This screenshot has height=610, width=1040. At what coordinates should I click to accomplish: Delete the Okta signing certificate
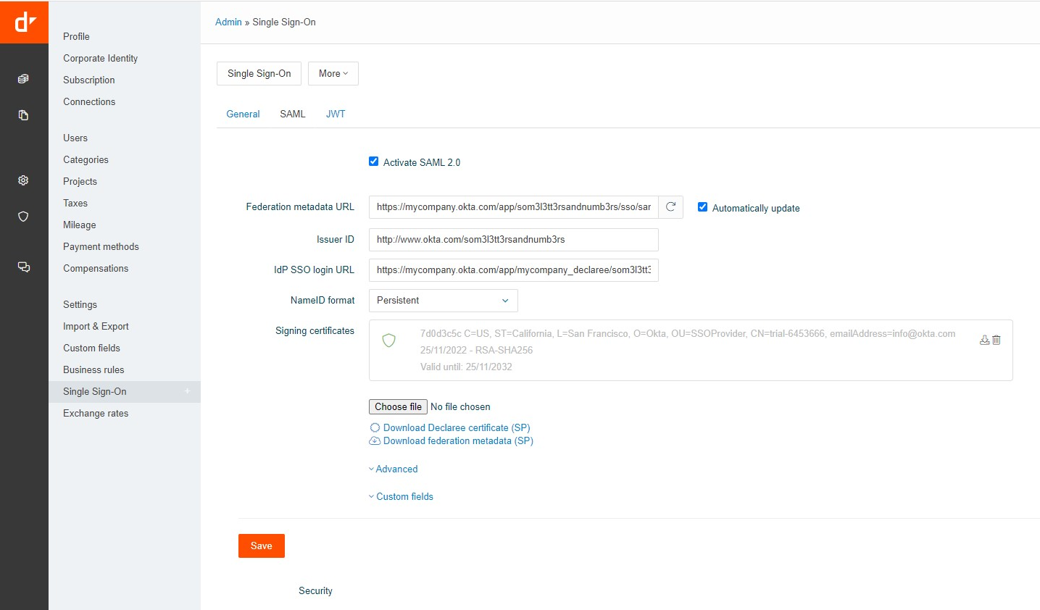pos(997,340)
